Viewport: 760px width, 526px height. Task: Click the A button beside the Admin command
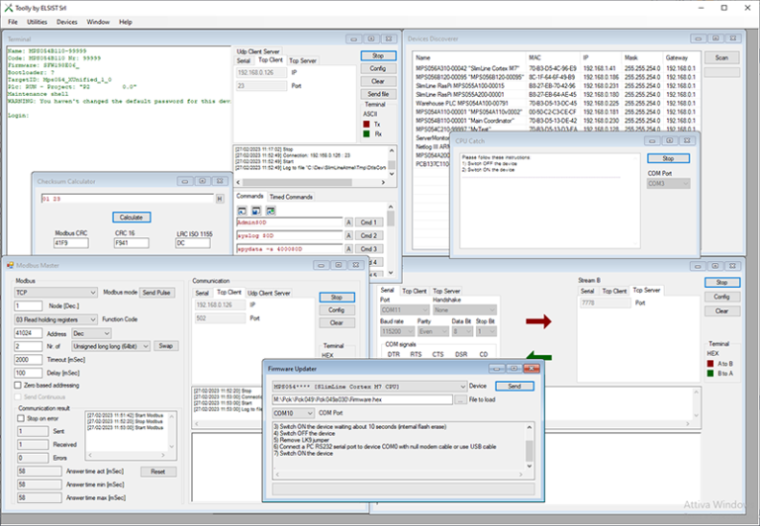coord(348,221)
